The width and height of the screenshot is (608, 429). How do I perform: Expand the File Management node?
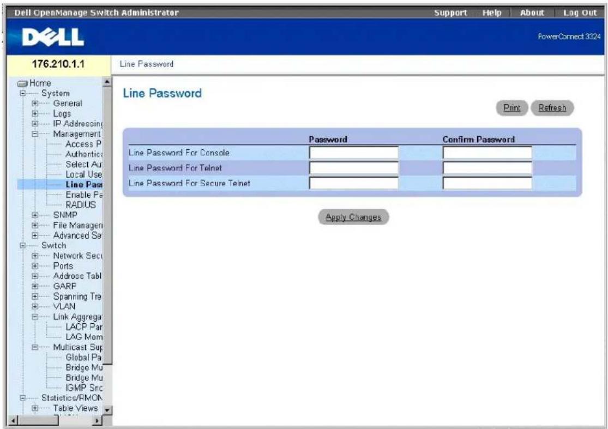pyautogui.click(x=35, y=225)
